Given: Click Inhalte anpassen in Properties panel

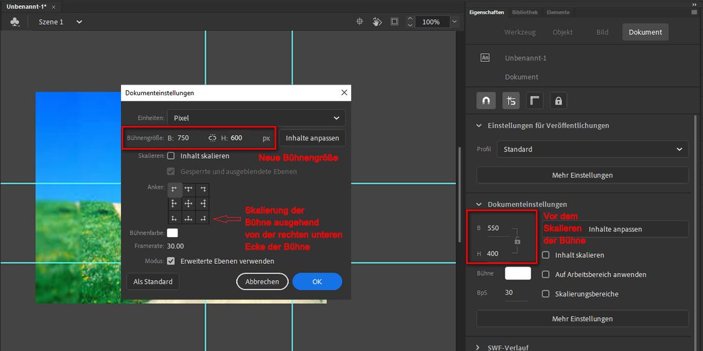Looking at the screenshot, I should click(x=615, y=229).
